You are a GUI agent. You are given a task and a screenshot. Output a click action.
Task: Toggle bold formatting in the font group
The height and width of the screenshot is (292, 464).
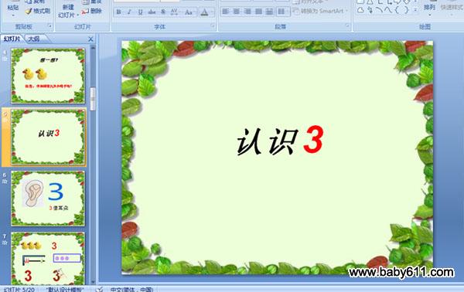click(x=118, y=12)
